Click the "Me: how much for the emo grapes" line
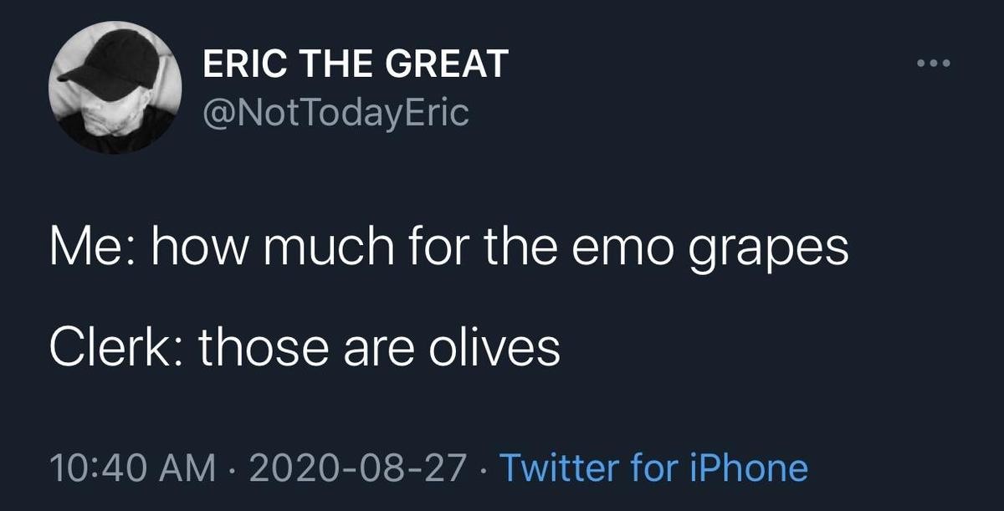The image size is (1004, 511). click(448, 250)
